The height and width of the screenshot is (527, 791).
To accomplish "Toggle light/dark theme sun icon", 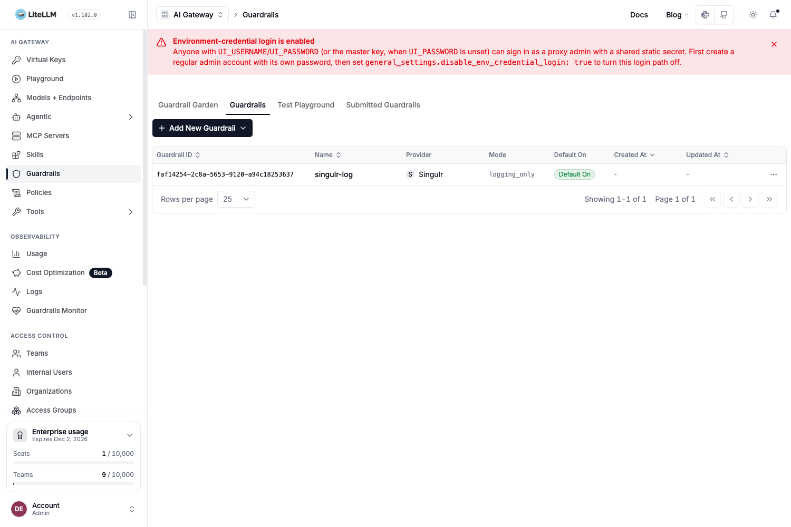I will 753,15.
